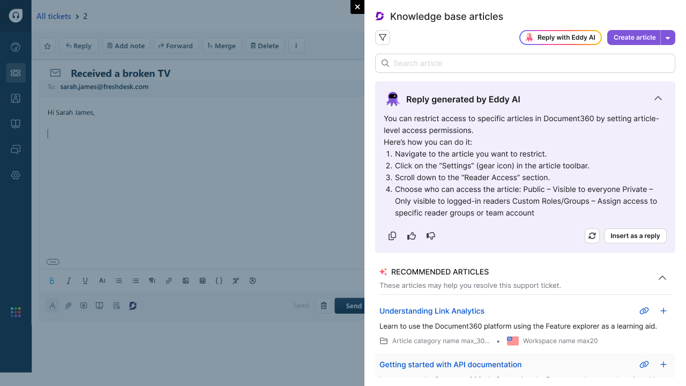The image size is (686, 386).
Task: Click Reply with Eddy AI button
Action: [561, 38]
